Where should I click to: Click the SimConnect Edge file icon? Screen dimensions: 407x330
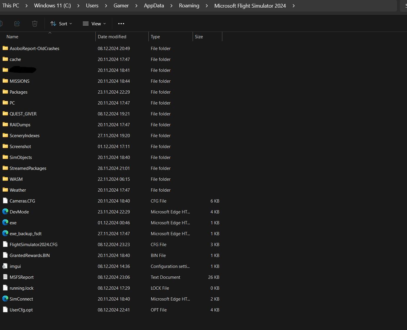(5, 299)
